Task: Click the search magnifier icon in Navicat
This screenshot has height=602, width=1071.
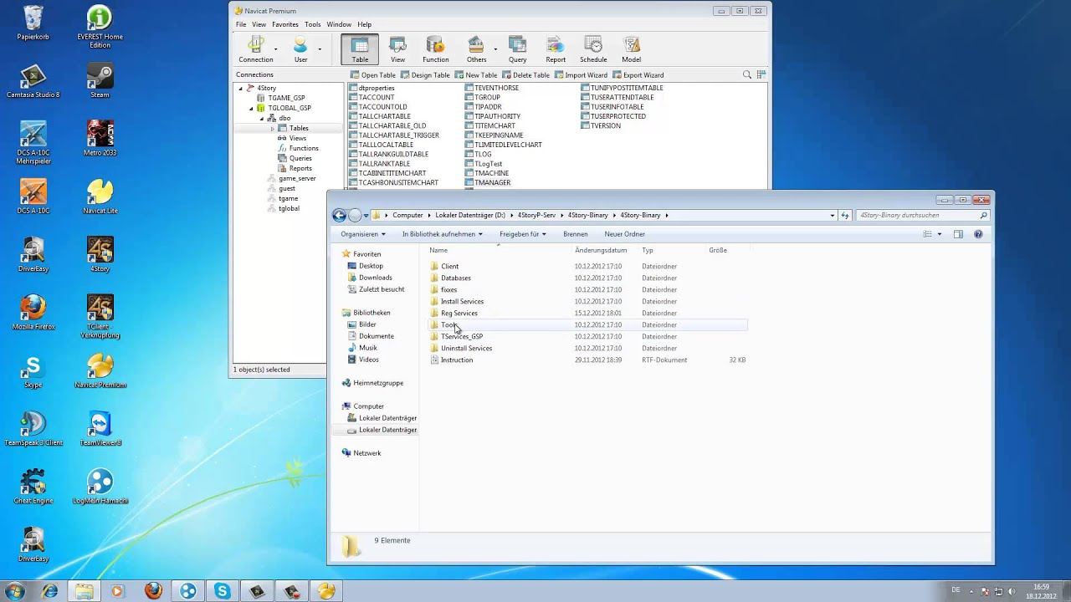Action: [747, 75]
